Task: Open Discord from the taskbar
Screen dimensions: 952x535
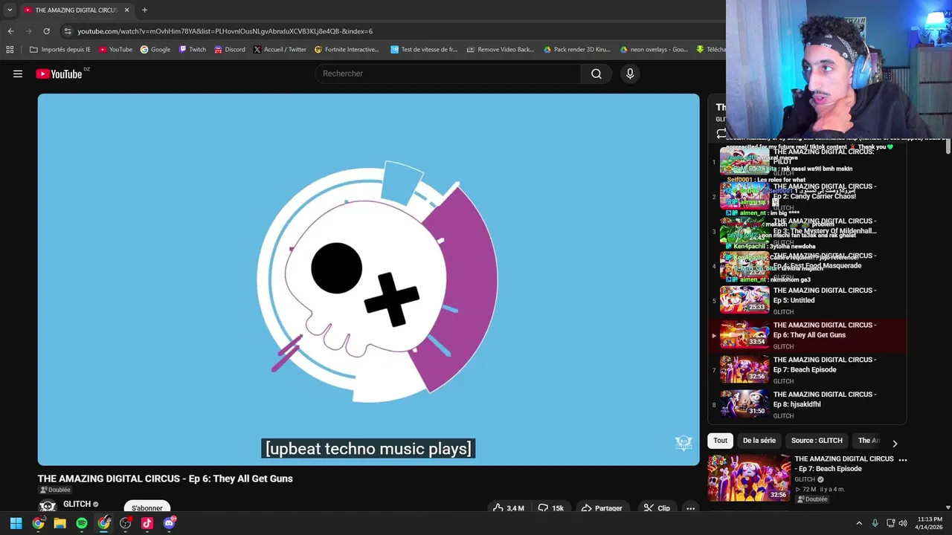Action: (x=169, y=523)
